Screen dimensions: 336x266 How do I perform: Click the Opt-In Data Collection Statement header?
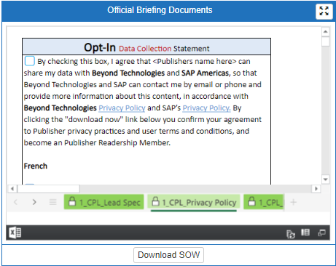[146, 47]
